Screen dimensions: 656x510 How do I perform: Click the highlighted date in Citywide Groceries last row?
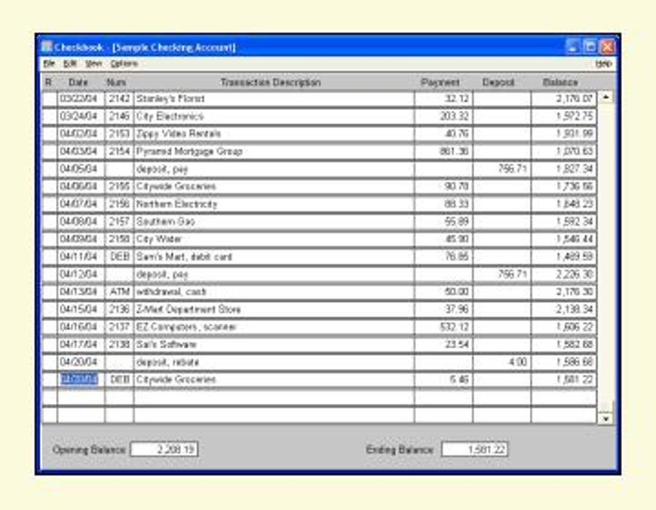79,379
